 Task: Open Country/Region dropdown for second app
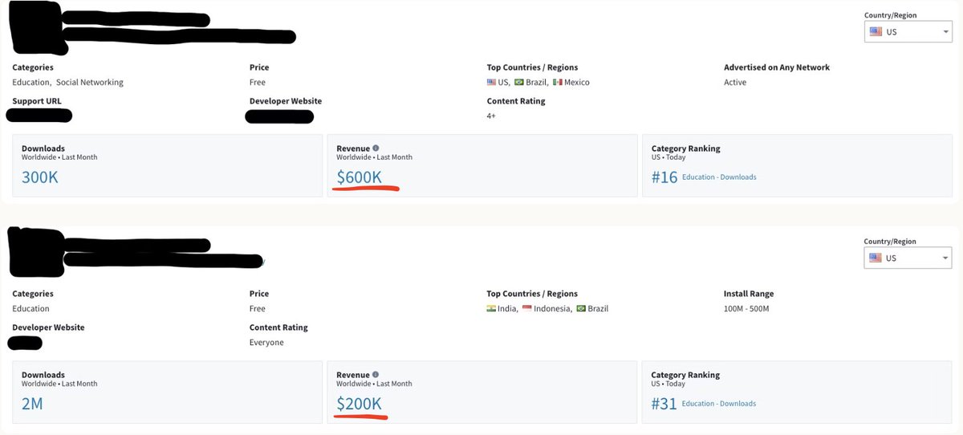[908, 258]
